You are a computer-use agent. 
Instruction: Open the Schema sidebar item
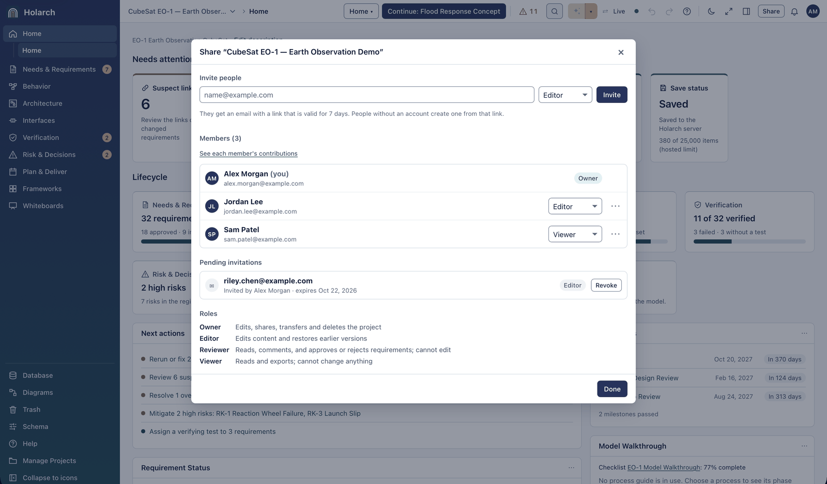[x=60, y=427]
